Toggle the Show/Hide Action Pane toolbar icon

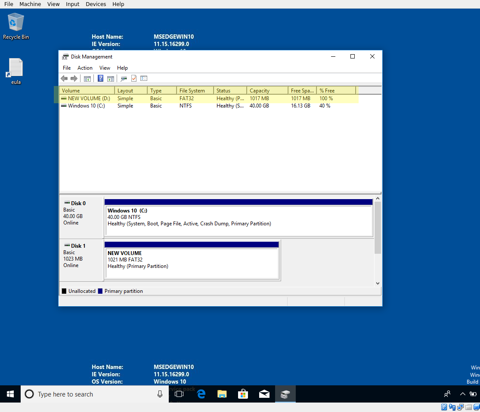click(x=111, y=79)
